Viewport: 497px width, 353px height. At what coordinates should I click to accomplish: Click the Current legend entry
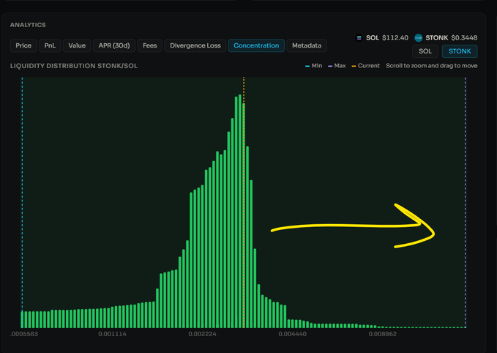(x=365, y=66)
